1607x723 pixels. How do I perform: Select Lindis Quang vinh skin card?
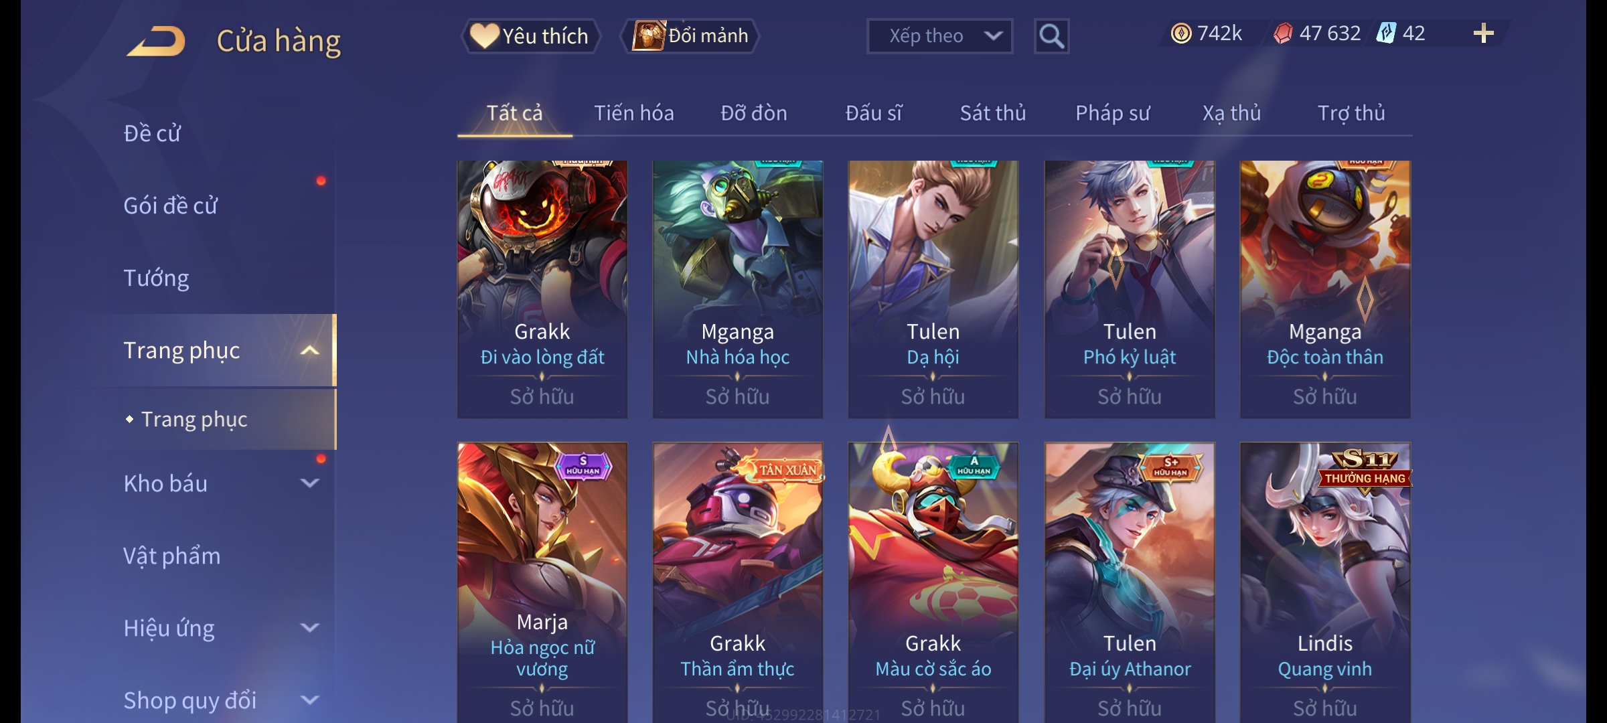click(x=1325, y=582)
